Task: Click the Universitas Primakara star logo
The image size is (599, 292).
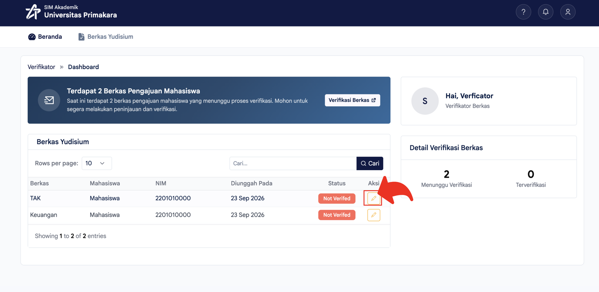Action: (x=33, y=12)
